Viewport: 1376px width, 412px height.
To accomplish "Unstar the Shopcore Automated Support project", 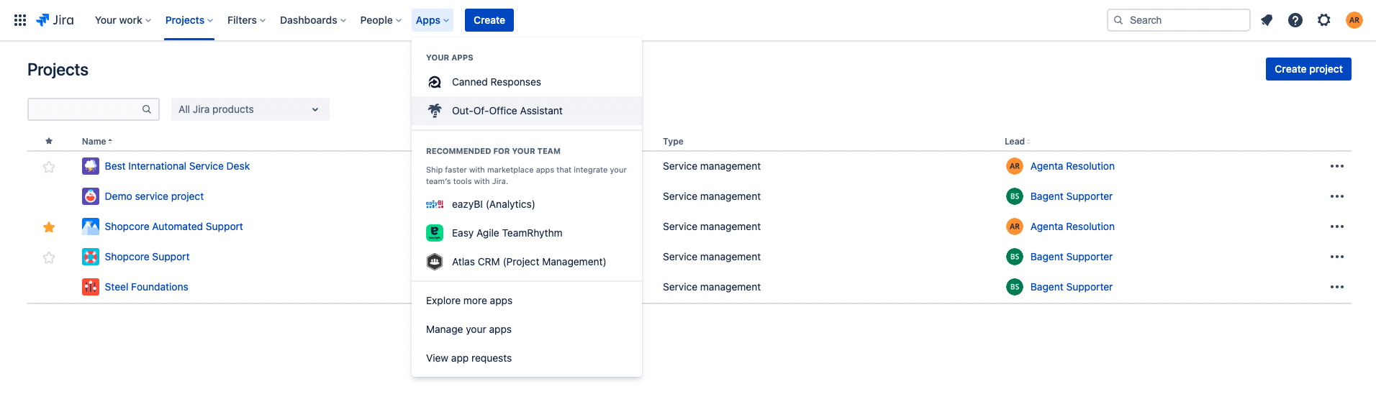I will point(49,227).
